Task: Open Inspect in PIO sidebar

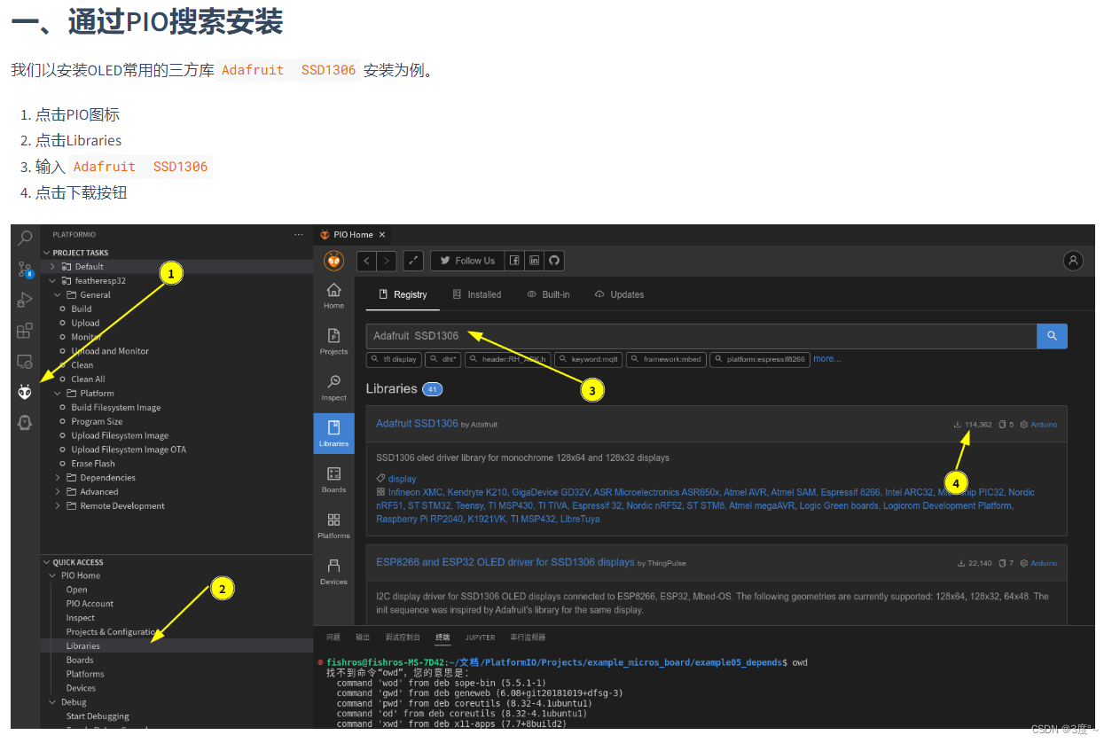Action: 333,388
